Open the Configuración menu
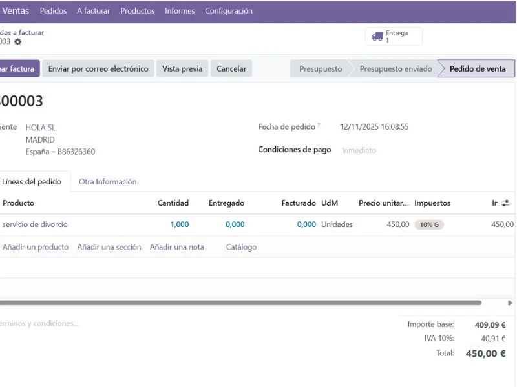 coord(229,10)
